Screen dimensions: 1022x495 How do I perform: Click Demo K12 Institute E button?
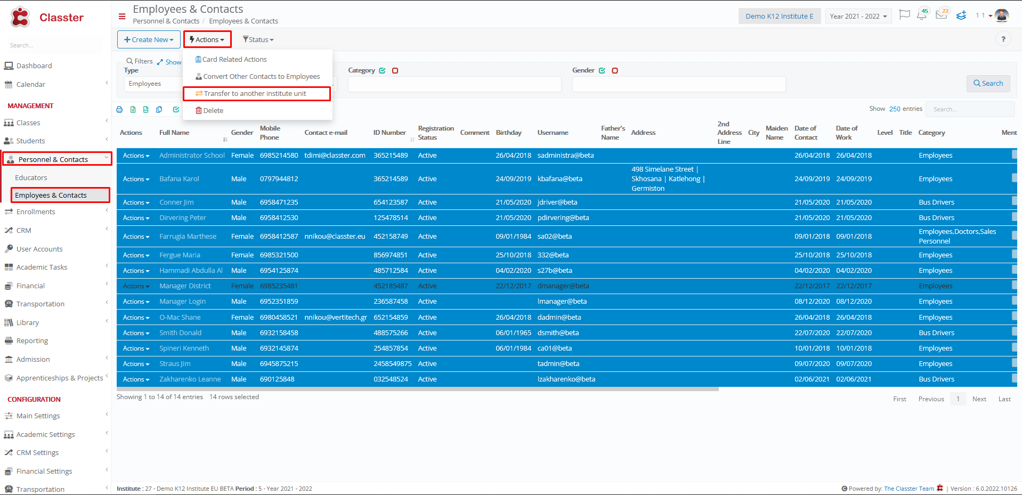[x=779, y=16]
